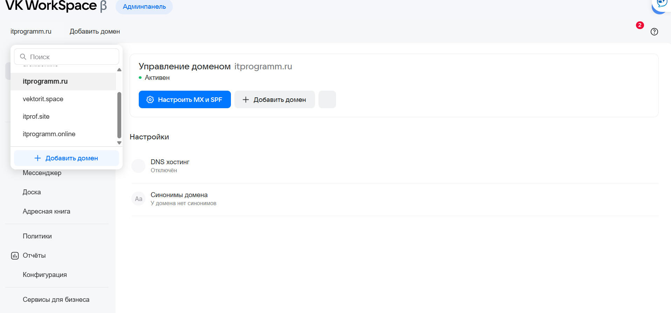This screenshot has height=313, width=671.
Task: Click Добавить домен button in domain card
Action: (x=275, y=99)
